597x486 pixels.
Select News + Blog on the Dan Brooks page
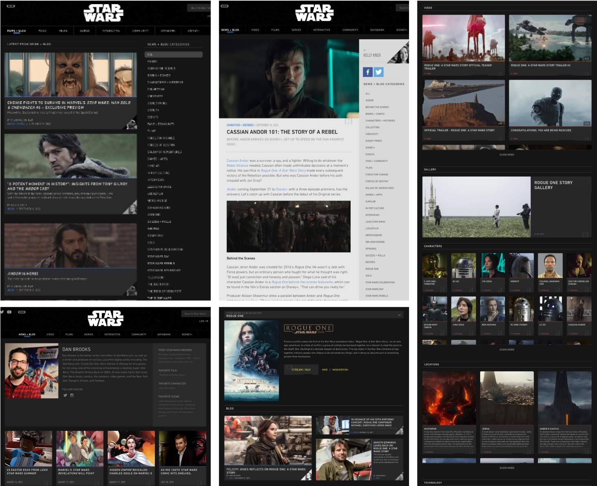[27, 334]
